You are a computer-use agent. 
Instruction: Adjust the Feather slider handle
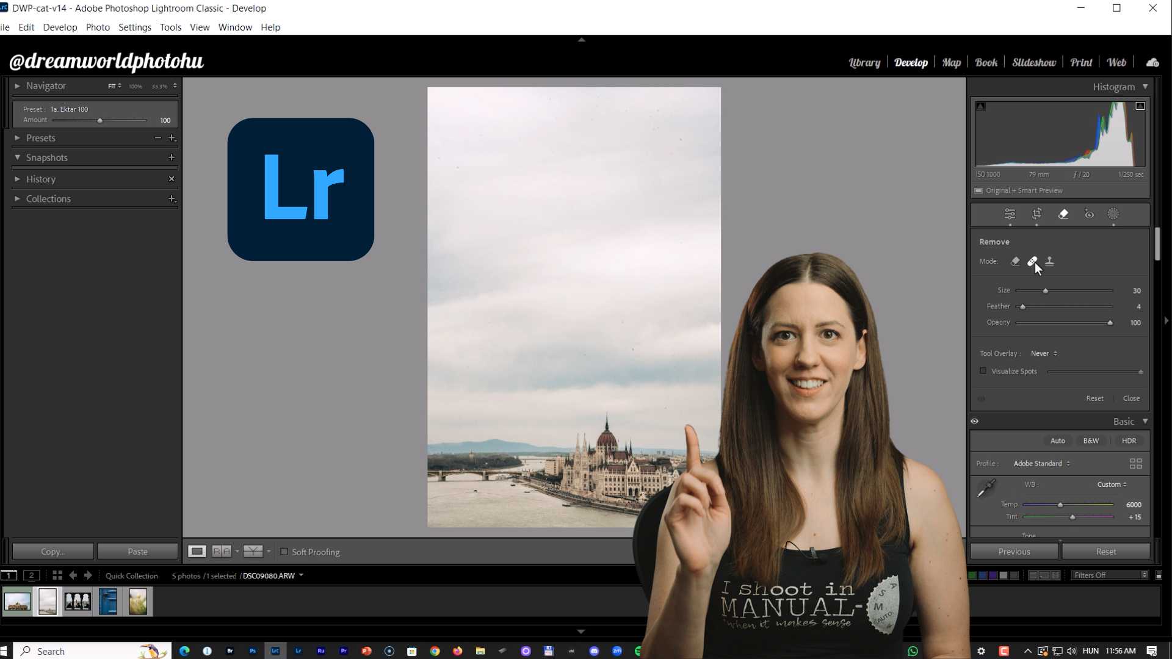[1023, 306]
